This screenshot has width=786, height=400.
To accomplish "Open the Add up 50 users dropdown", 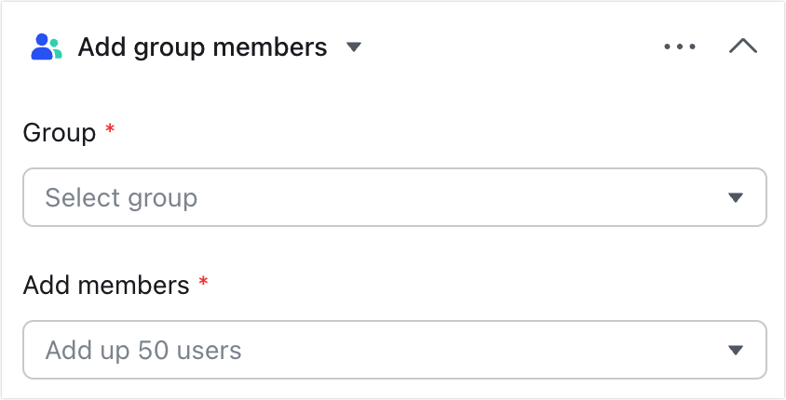I will pos(395,350).
